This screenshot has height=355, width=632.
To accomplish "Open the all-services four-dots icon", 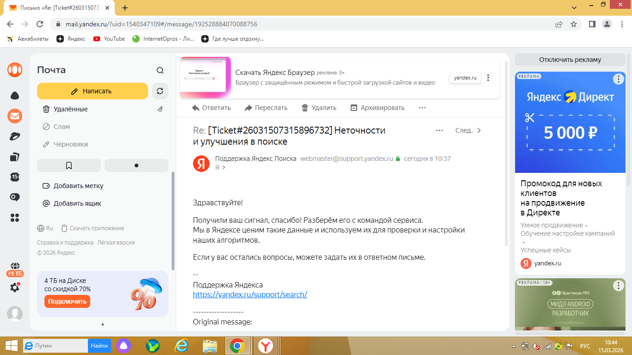I will point(15,218).
